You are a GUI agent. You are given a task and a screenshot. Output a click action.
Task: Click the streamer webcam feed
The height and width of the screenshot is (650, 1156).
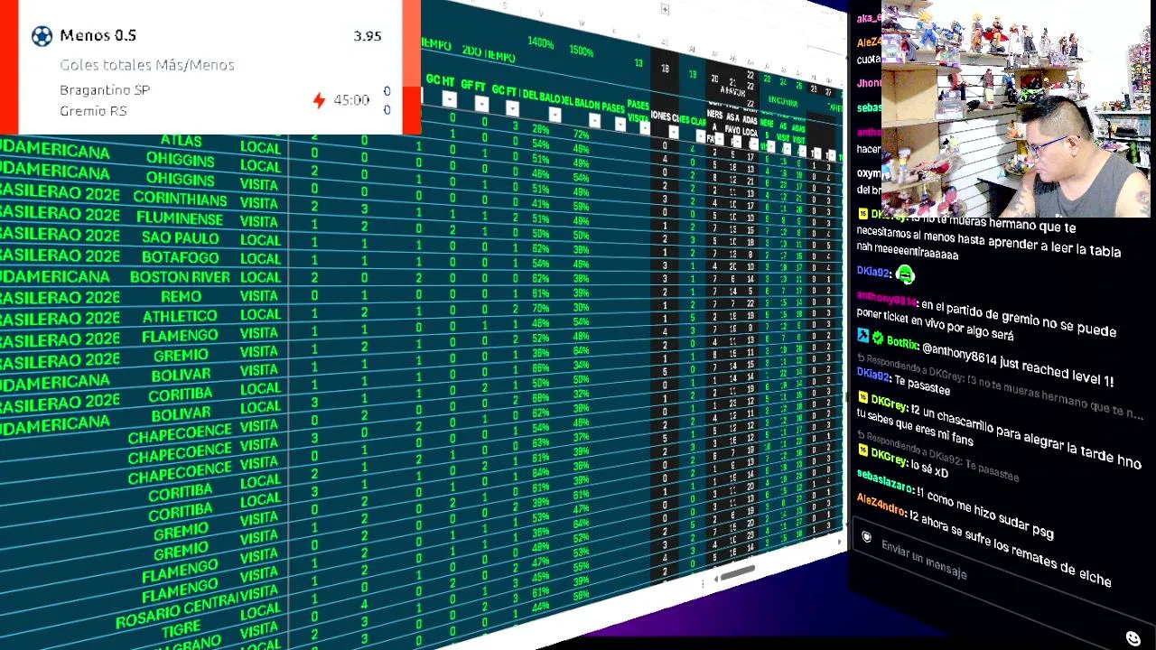point(1018,109)
